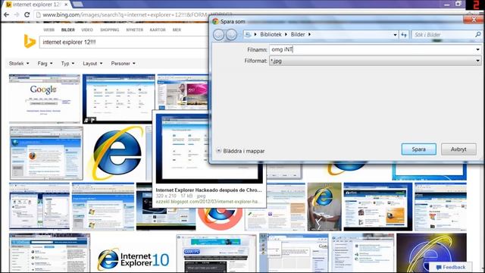Click the Spara button
Screen dimensions: 485x273
[x=419, y=149]
